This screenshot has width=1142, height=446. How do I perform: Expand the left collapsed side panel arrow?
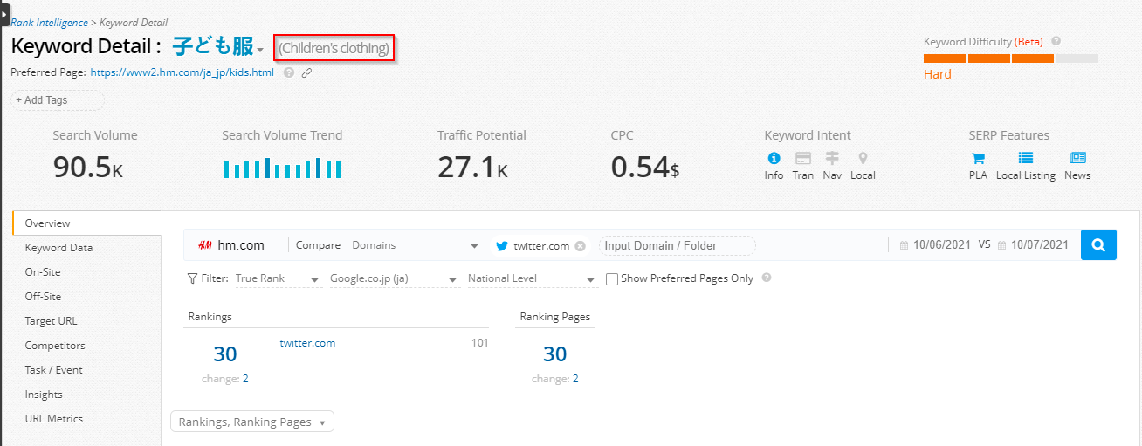[x=4, y=17]
